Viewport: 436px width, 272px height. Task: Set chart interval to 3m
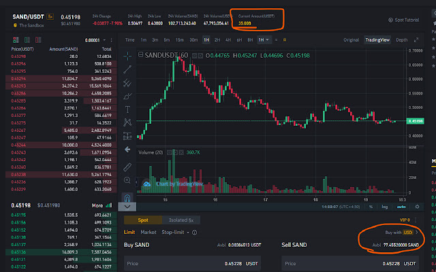(x=155, y=40)
